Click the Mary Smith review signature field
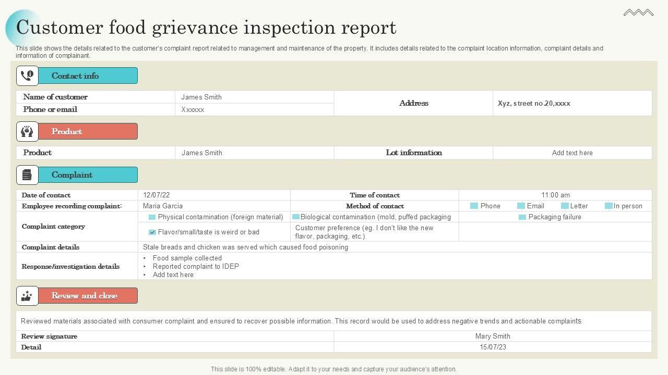Image resolution: width=668 pixels, height=375 pixels. click(493, 336)
